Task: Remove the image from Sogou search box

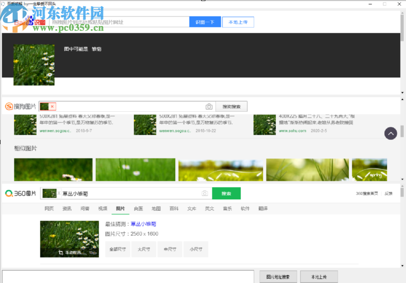Action: pyautogui.click(x=52, y=107)
